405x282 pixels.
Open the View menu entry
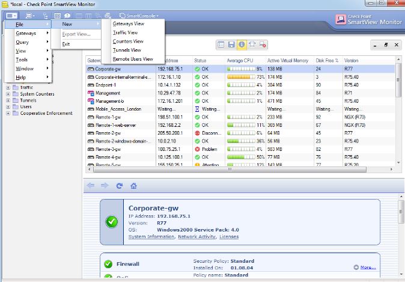coord(28,51)
